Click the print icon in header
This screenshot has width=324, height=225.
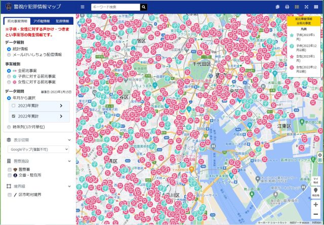[287, 7]
